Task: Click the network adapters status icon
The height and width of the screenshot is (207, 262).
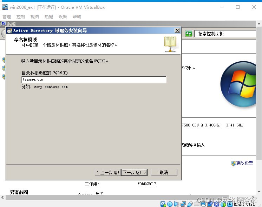Action: point(183,204)
